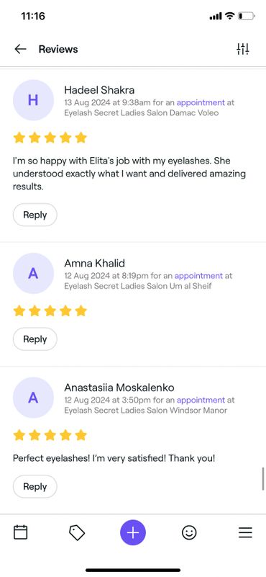
Task: Click the reviews list scrollbar
Action: pyautogui.click(x=263, y=478)
